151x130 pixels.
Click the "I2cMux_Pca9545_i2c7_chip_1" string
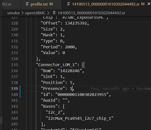pos(80,118)
